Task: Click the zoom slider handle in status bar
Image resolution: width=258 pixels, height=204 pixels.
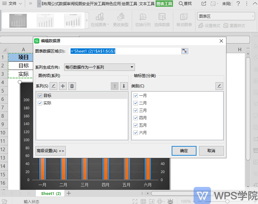Action: pyautogui.click(x=227, y=201)
